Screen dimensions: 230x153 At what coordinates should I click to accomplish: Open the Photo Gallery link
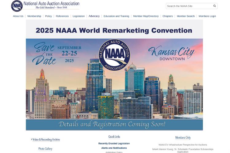[45, 149]
